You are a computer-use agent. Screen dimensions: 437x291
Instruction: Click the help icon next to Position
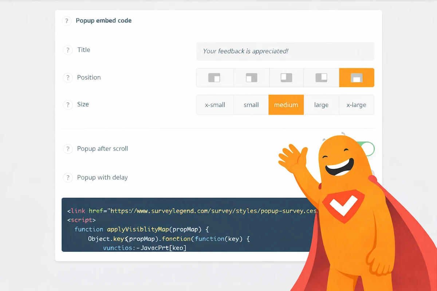68,77
